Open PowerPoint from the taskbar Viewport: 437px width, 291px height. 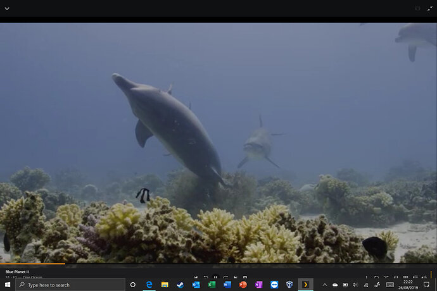click(x=243, y=285)
